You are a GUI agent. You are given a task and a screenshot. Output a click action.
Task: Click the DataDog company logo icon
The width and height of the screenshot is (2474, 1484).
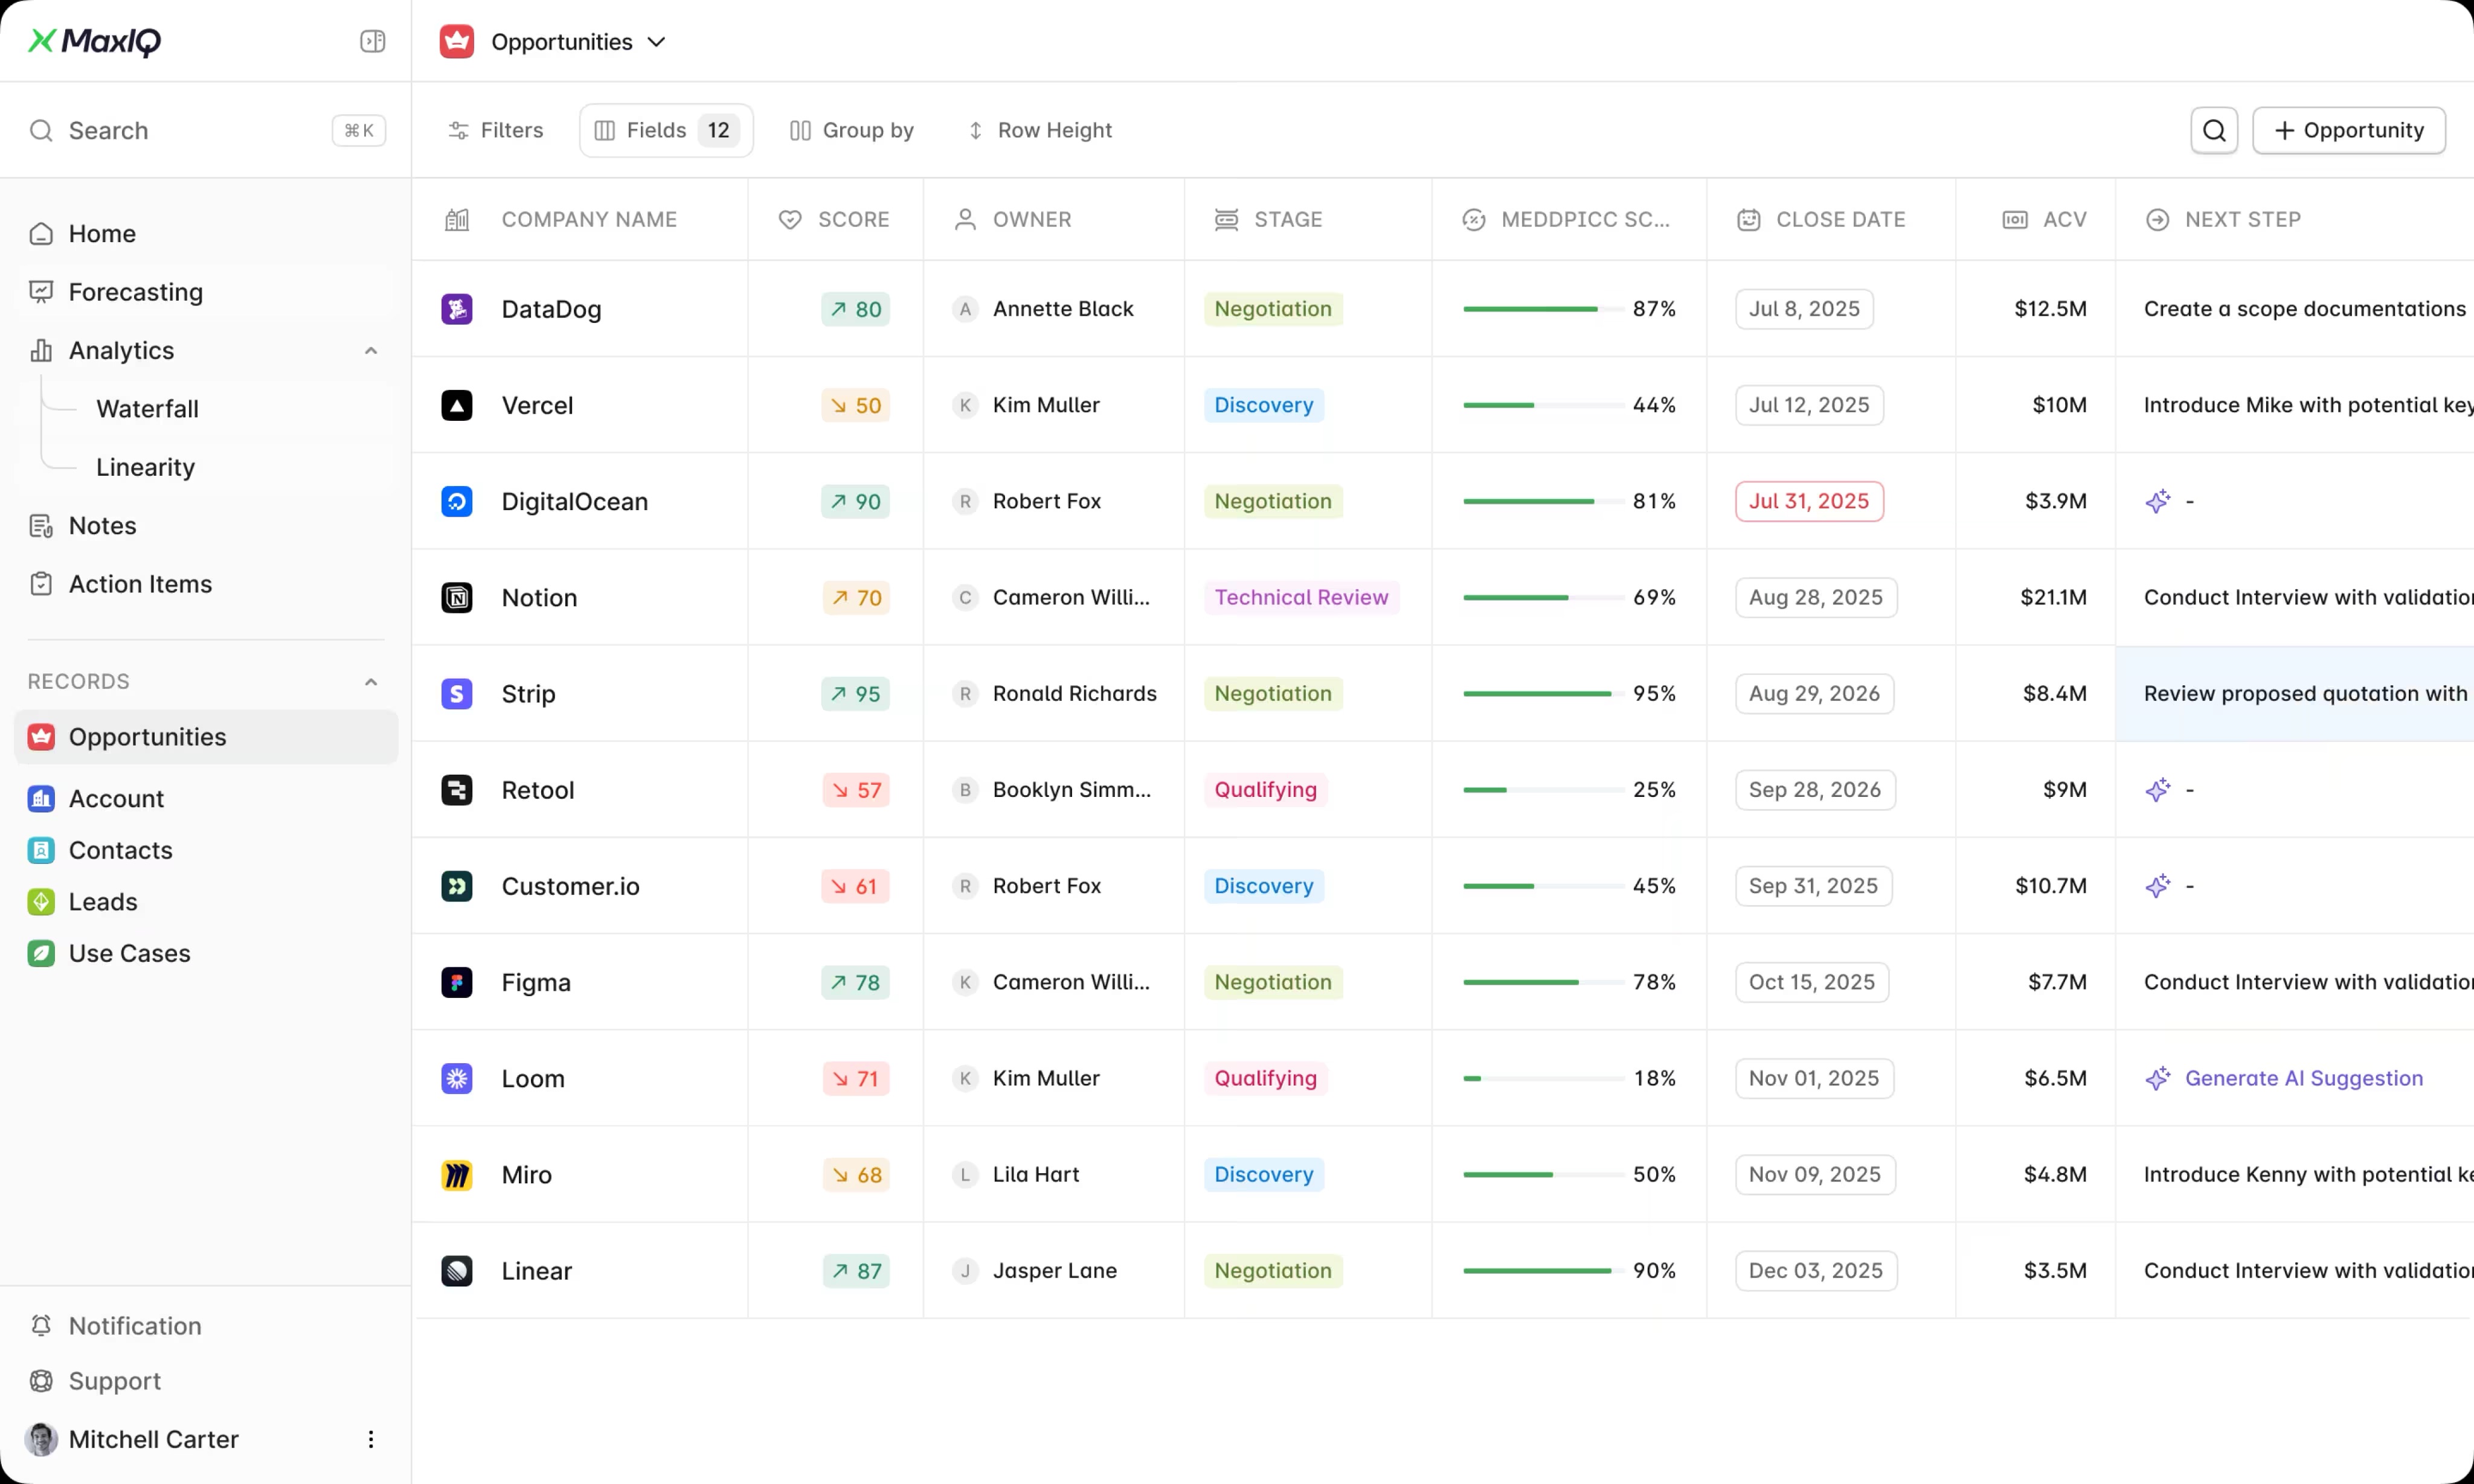(x=457, y=309)
